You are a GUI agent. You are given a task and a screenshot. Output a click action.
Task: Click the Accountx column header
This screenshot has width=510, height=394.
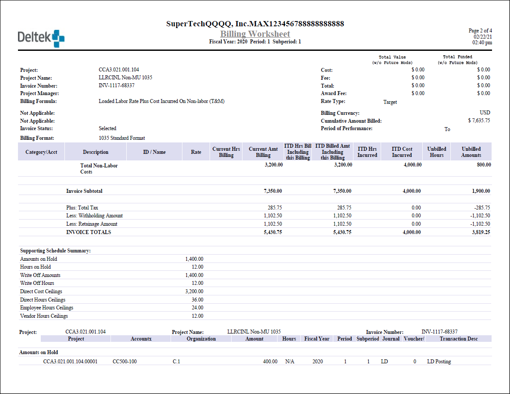[141, 339]
